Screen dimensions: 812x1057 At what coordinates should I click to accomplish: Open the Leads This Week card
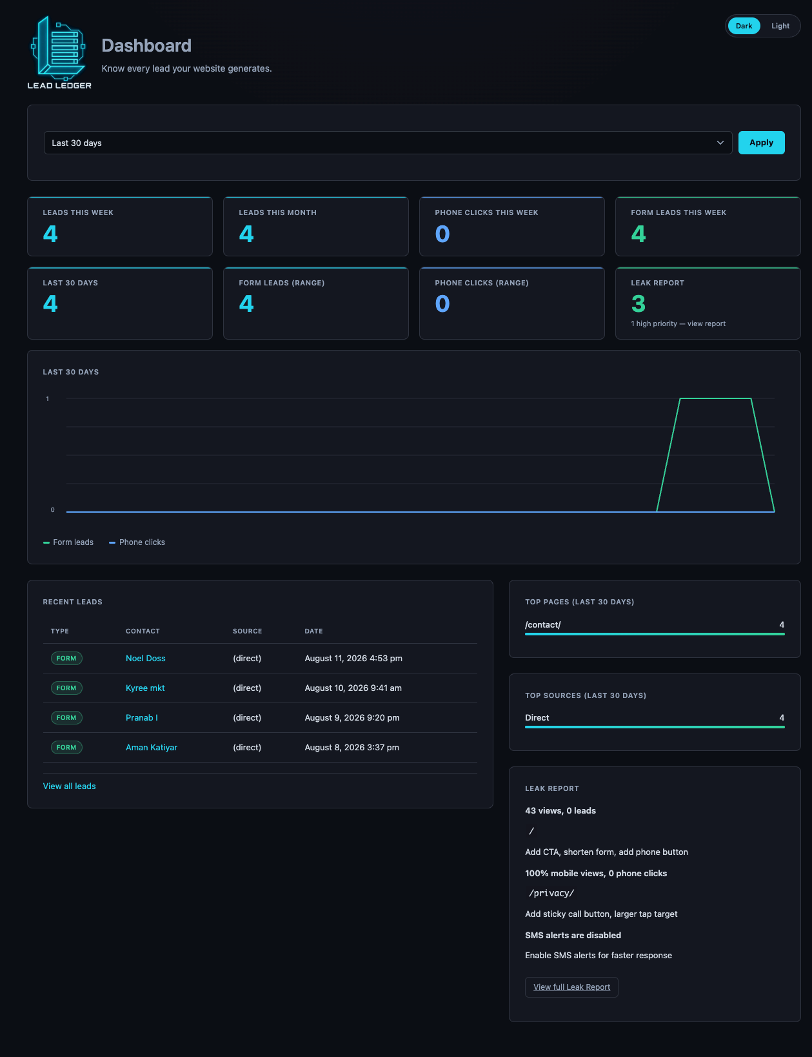tap(120, 227)
